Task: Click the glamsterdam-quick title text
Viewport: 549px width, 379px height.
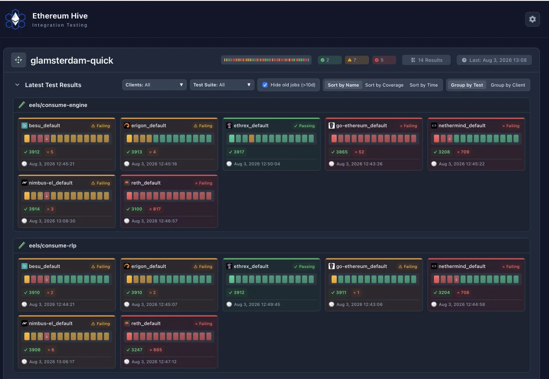Action: pos(72,60)
